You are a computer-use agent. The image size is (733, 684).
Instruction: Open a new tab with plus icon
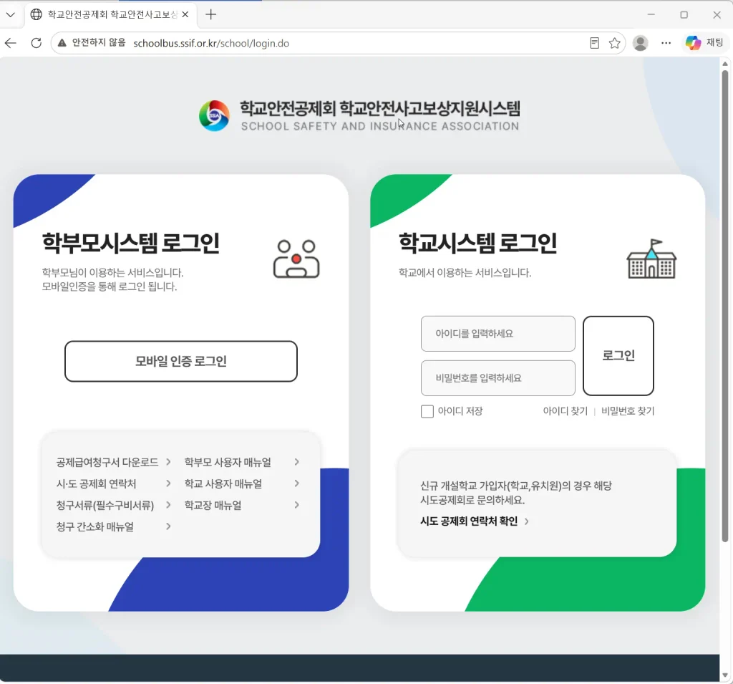tap(211, 14)
